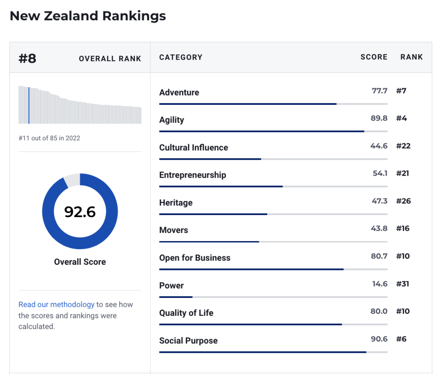The height and width of the screenshot is (374, 439).
Task: Click the Entrepreneurship category label
Action: [193, 175]
